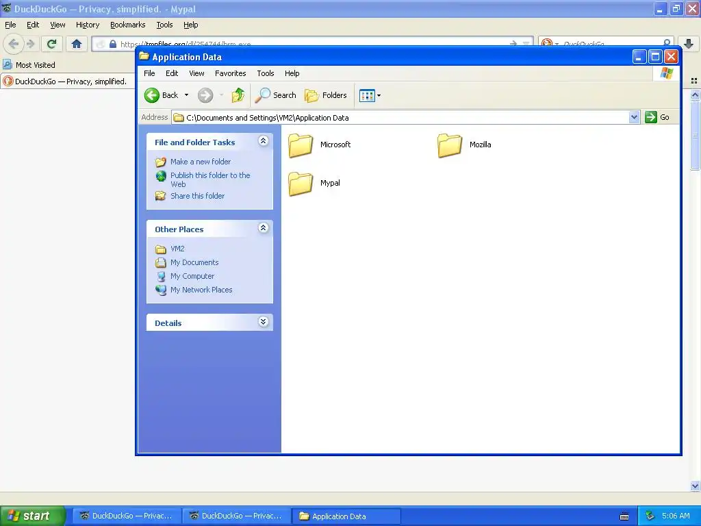This screenshot has height=526, width=701.
Task: Open the Mypal browser File menu
Action: click(x=10, y=25)
